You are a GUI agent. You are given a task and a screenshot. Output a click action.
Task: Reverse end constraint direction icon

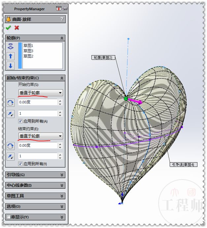point(11,146)
